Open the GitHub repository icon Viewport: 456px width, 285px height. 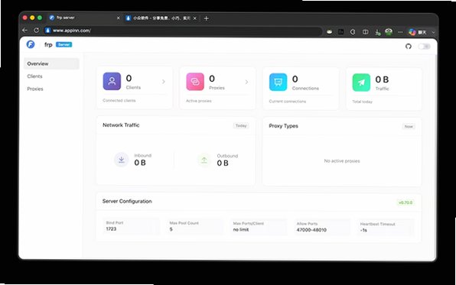pos(409,46)
